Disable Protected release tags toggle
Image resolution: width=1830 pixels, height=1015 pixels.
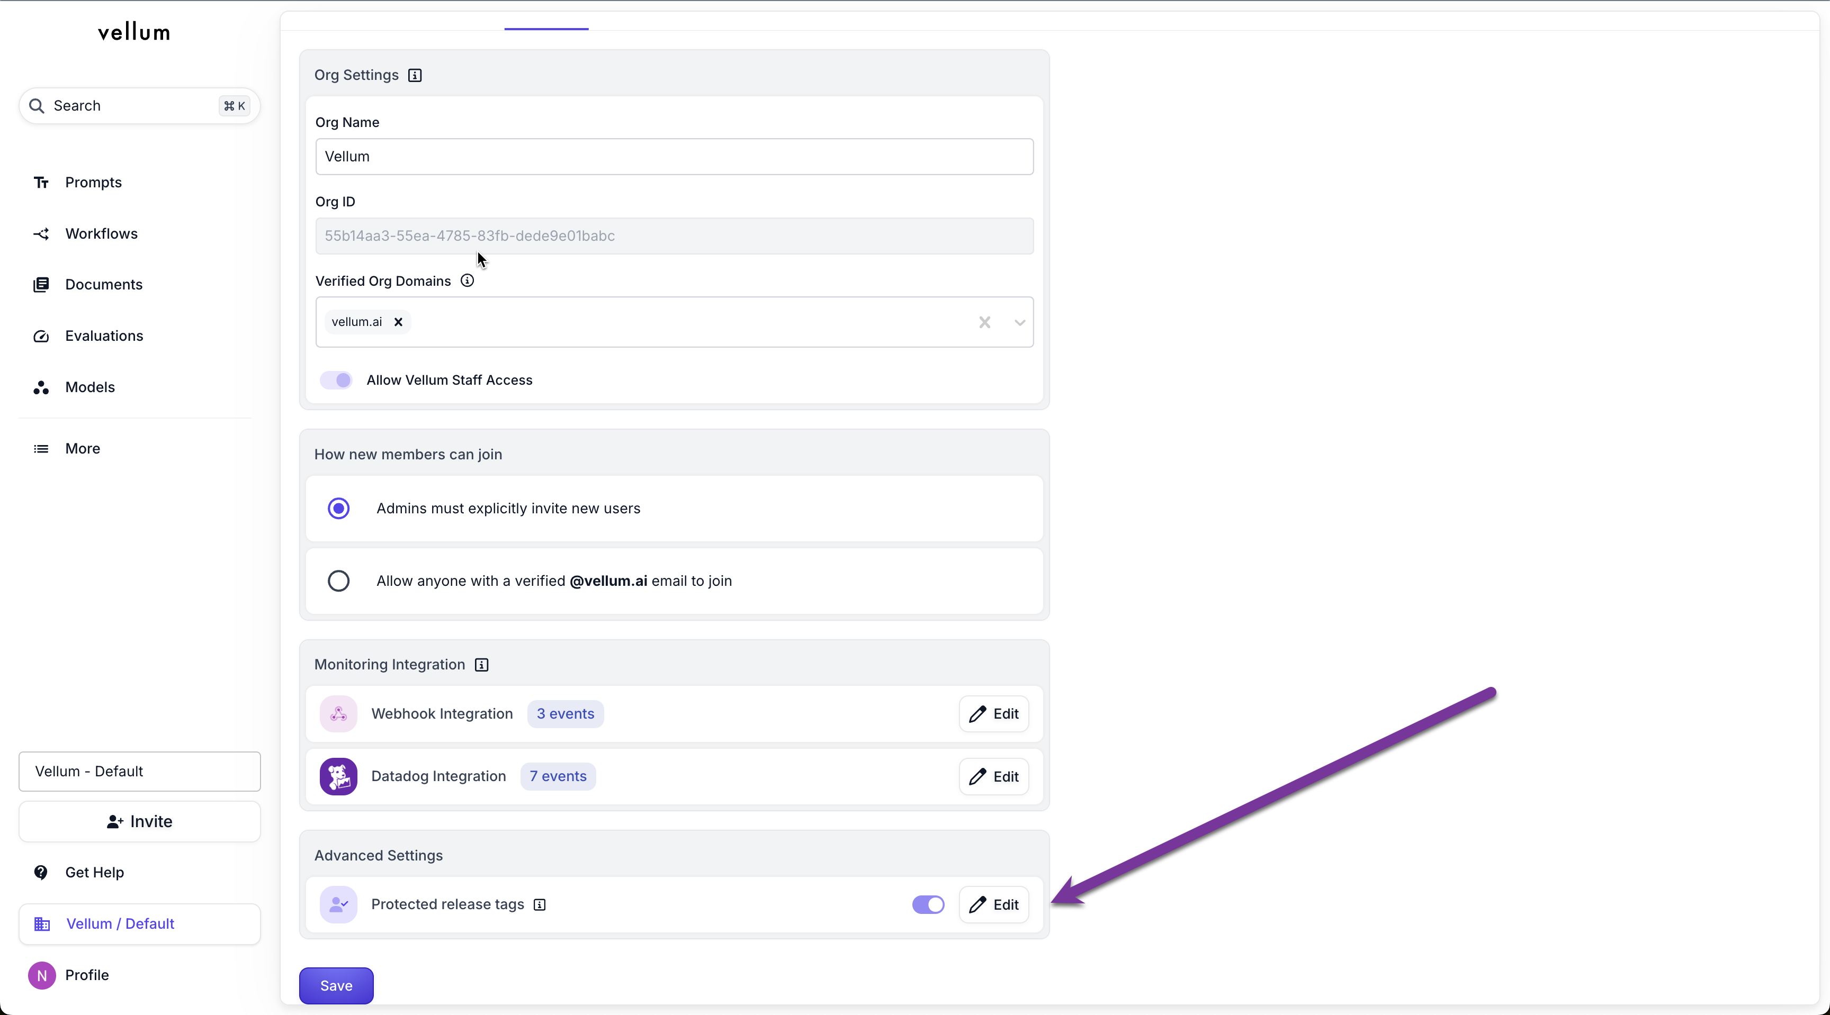click(928, 904)
